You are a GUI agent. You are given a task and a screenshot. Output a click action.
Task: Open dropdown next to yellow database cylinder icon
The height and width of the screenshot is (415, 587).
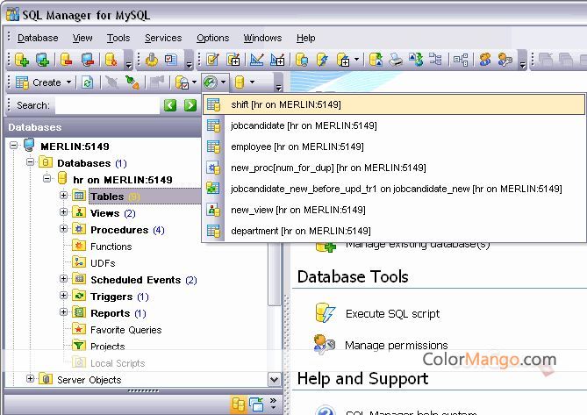[253, 82]
